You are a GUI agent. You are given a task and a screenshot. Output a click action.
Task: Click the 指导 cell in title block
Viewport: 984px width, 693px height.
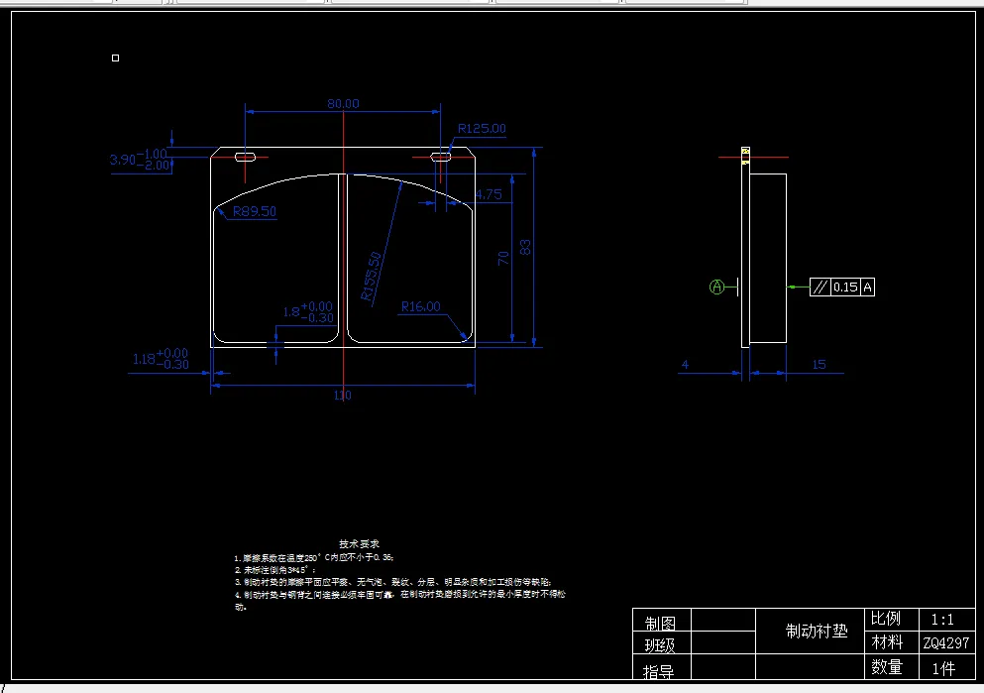[x=661, y=667]
